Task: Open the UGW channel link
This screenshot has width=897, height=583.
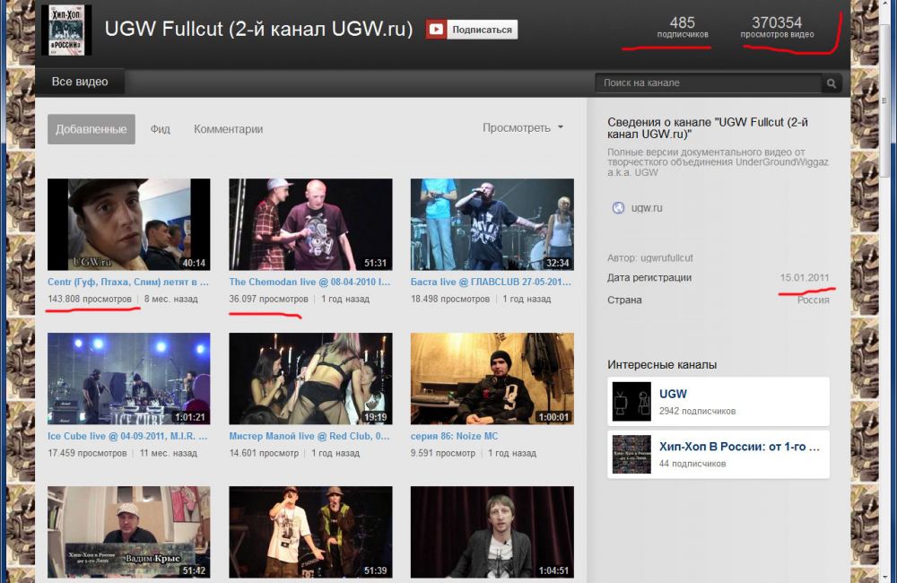Action: point(673,394)
